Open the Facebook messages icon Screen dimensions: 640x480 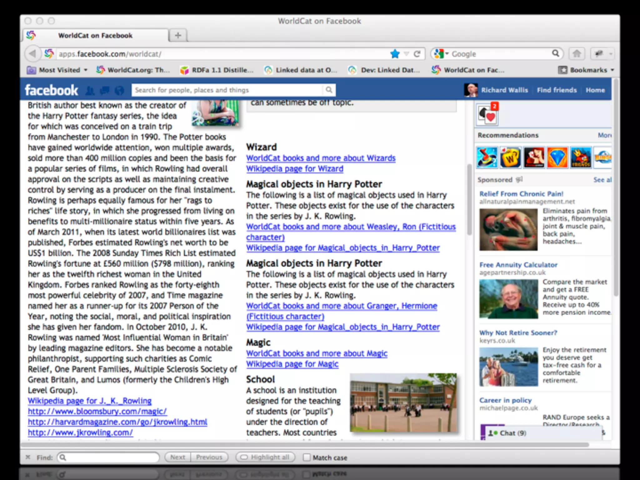point(105,91)
